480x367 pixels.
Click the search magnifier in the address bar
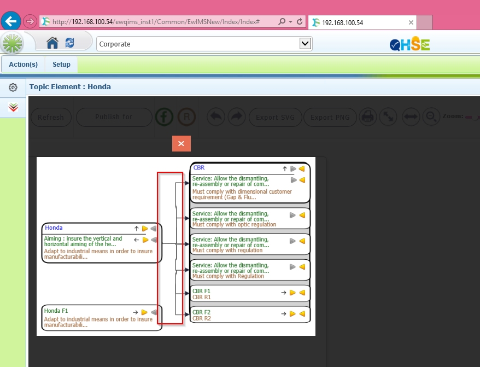282,21
